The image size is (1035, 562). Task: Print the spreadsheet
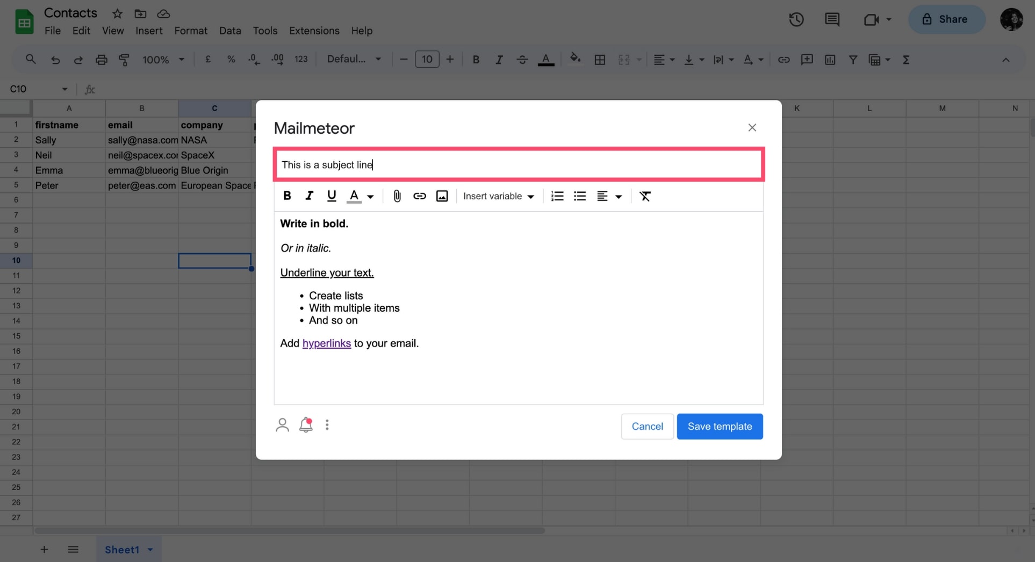[101, 60]
